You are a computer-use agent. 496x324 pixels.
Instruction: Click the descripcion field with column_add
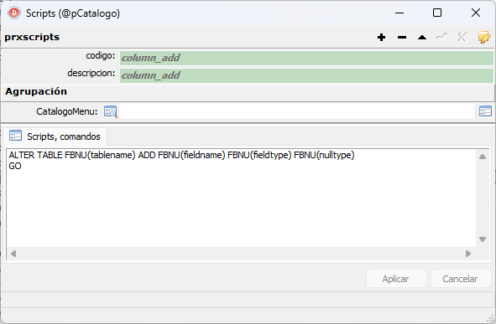(x=306, y=75)
